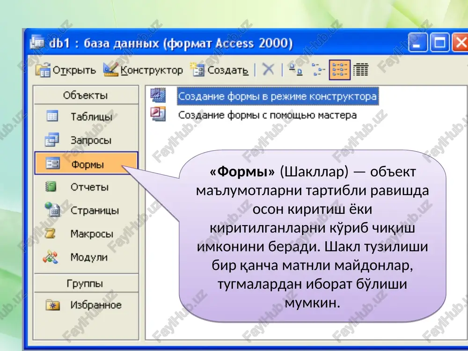The width and height of the screenshot is (468, 351).
Task: Select Запросы in the objects panel
Action: pos(86,140)
